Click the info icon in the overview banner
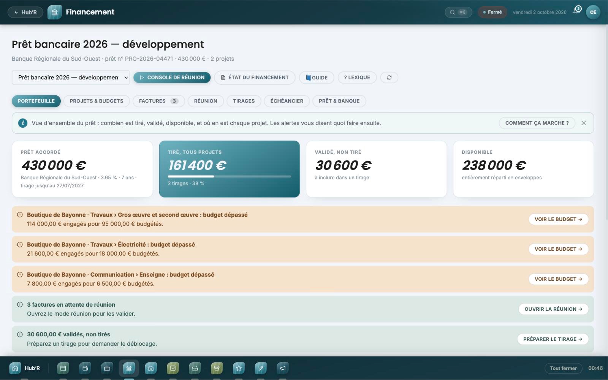 pyautogui.click(x=23, y=123)
